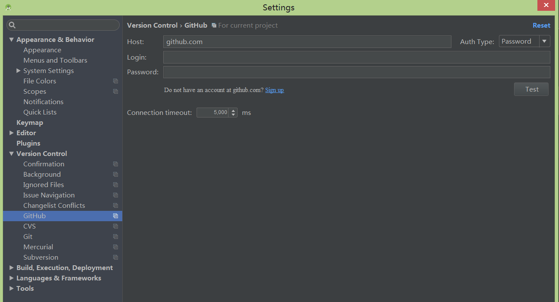Click the project icon next to Confirmation

pos(115,164)
